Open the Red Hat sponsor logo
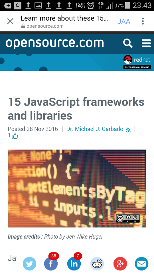This screenshot has height=274, width=154. click(x=137, y=62)
